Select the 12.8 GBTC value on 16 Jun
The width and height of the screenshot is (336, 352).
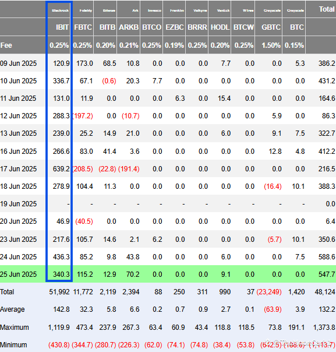(275, 152)
